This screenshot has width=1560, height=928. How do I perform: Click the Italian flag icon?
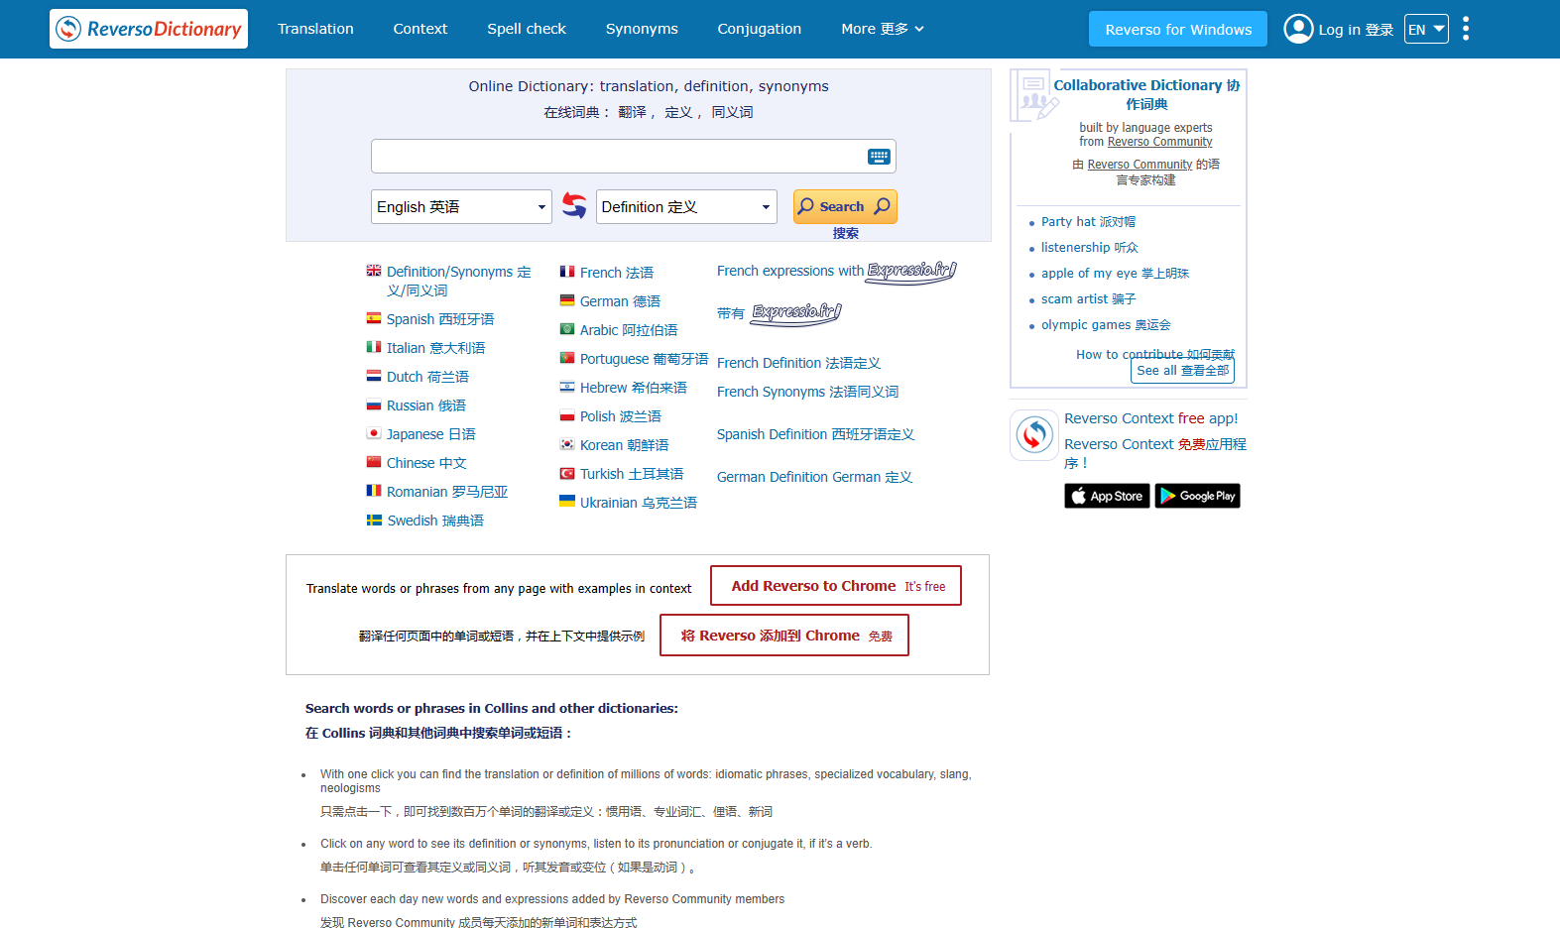pyautogui.click(x=374, y=347)
